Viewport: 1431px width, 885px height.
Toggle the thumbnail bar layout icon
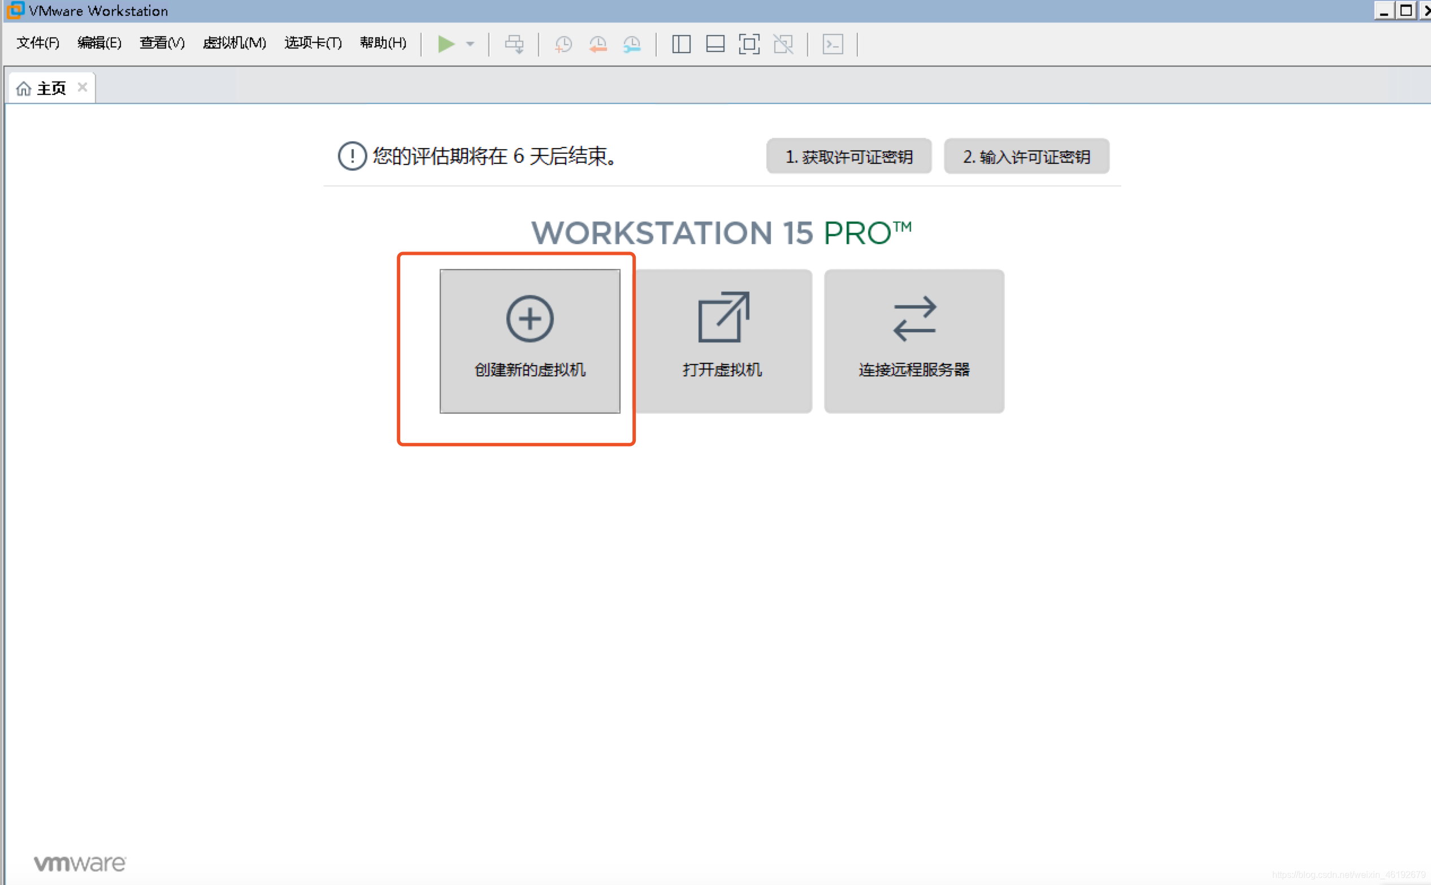point(715,44)
